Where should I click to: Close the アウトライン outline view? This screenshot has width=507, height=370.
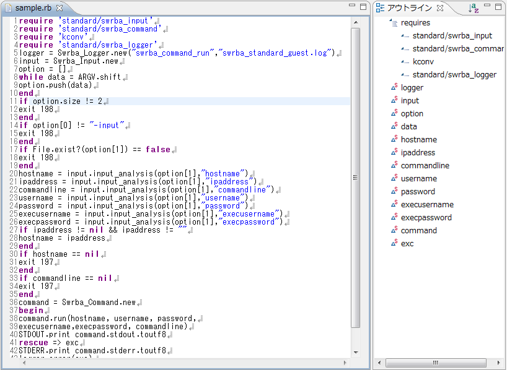coord(439,8)
